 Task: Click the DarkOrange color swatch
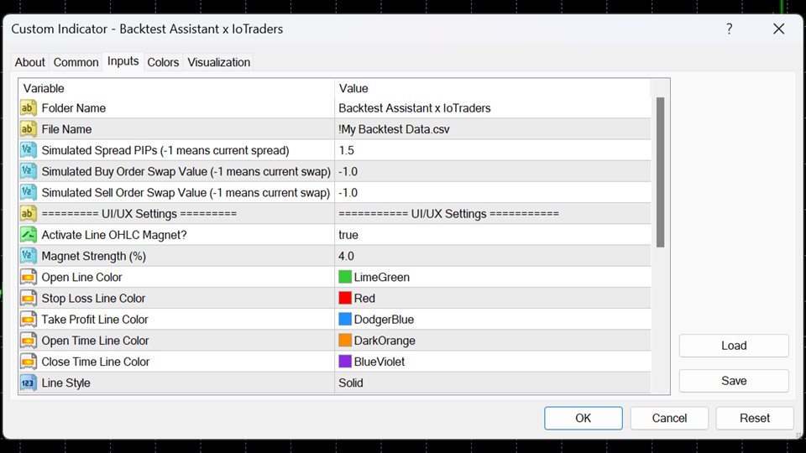[x=345, y=341]
